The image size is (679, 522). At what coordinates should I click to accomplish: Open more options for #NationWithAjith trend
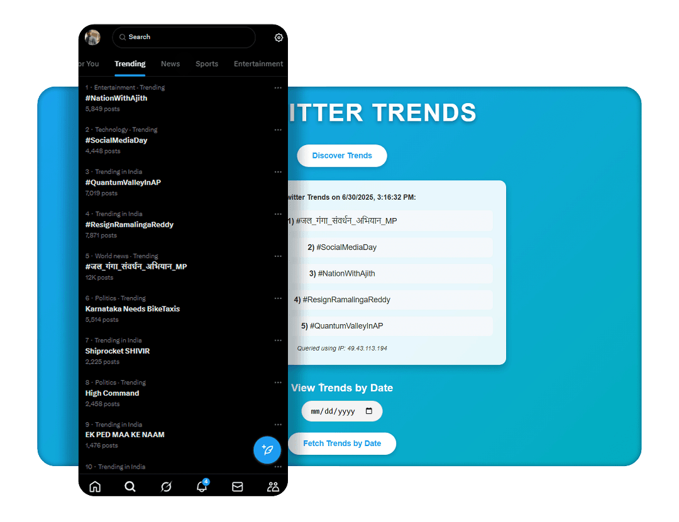click(x=278, y=88)
